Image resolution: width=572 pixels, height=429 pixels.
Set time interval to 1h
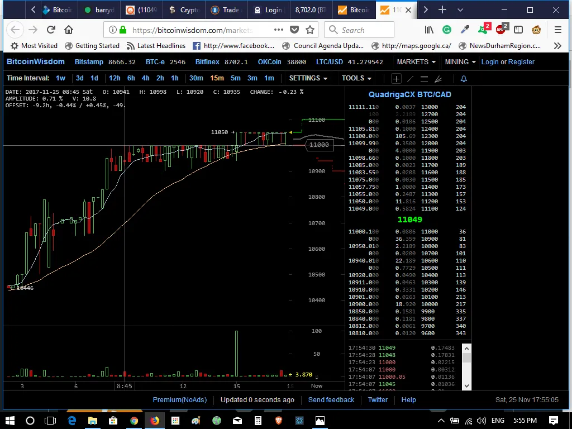[175, 78]
